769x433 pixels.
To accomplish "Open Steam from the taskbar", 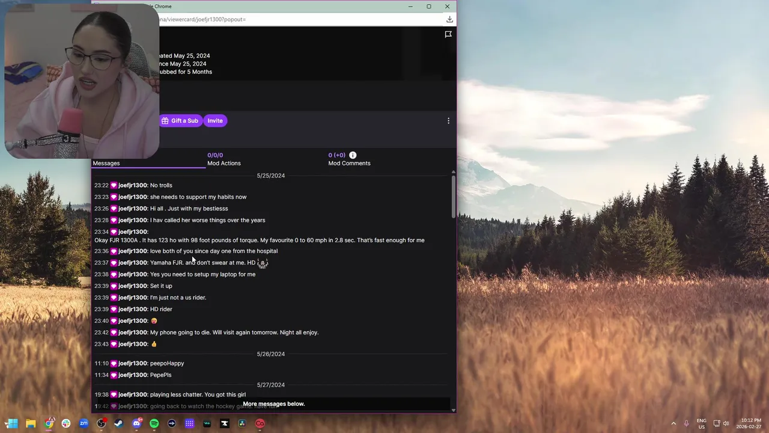I will (119, 423).
